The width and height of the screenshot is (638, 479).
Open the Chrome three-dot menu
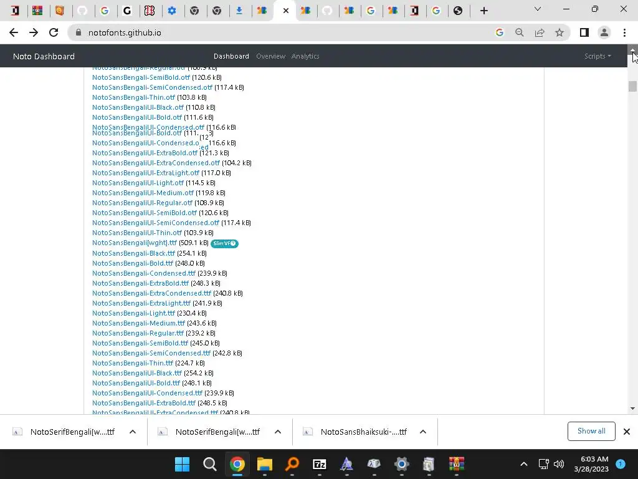coord(624,32)
